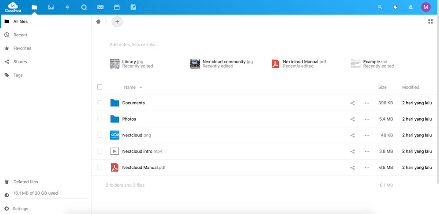Open Shares in sidebar
This screenshot has width=439, height=214.
(46, 62)
